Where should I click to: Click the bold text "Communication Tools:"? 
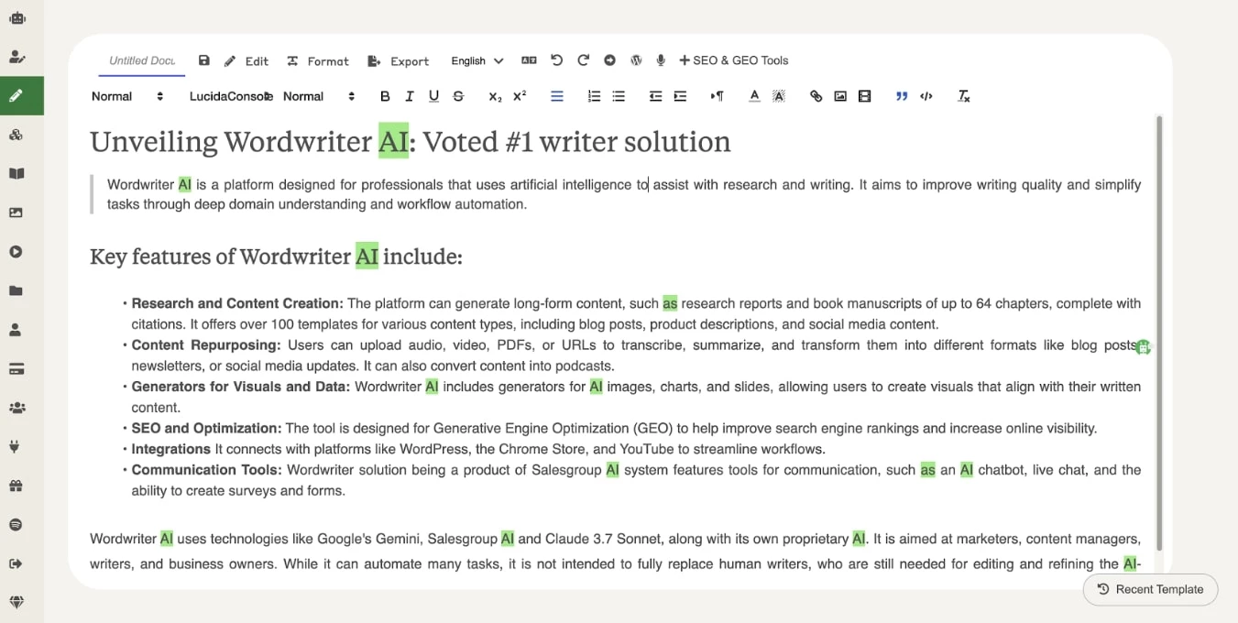point(206,470)
